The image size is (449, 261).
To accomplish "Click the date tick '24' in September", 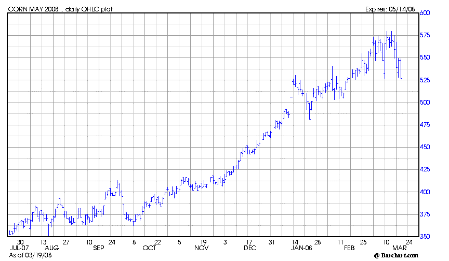I will [112, 242].
